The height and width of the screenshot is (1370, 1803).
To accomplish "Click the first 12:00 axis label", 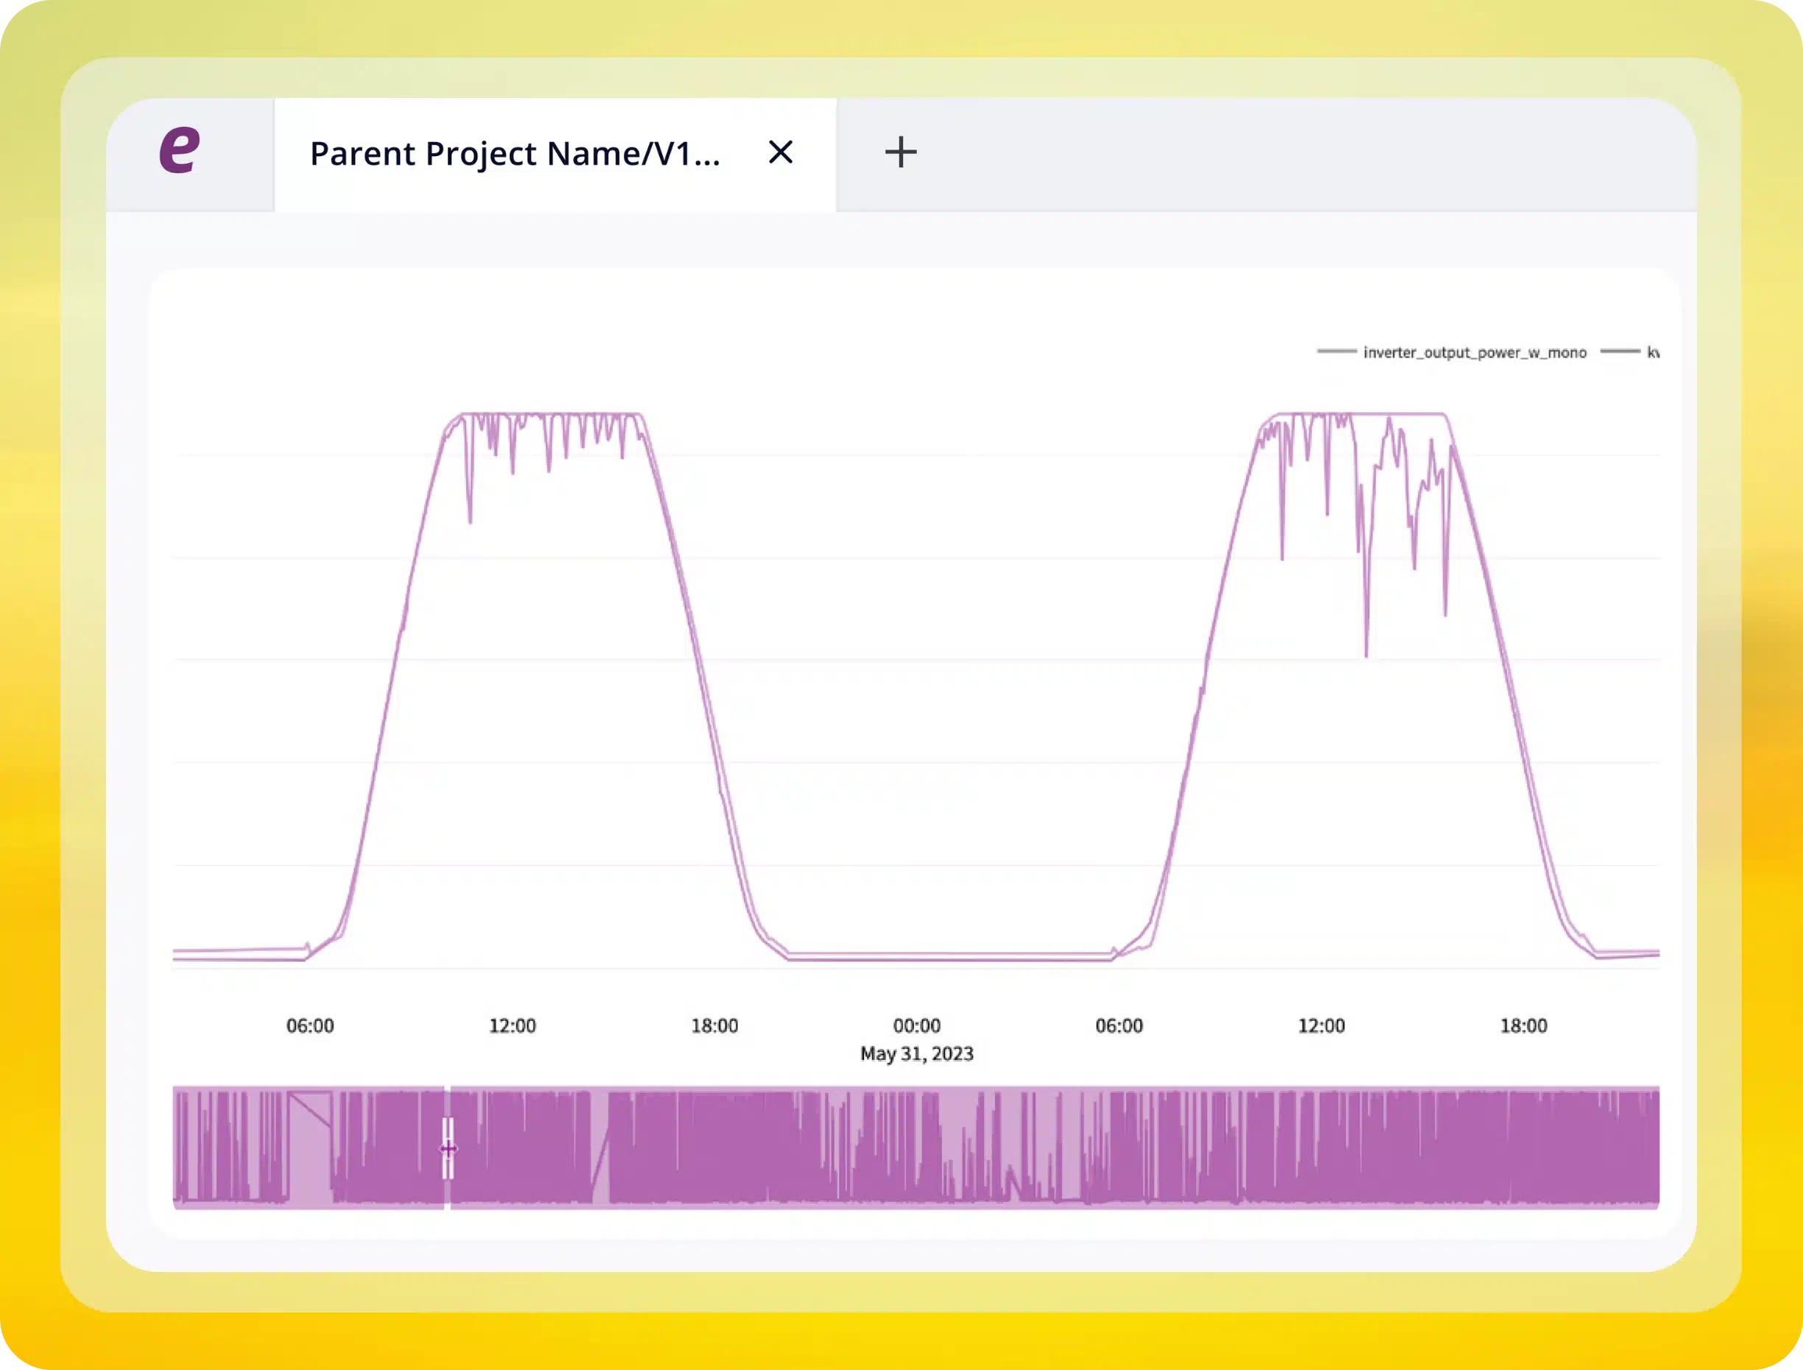I will tap(512, 1025).
